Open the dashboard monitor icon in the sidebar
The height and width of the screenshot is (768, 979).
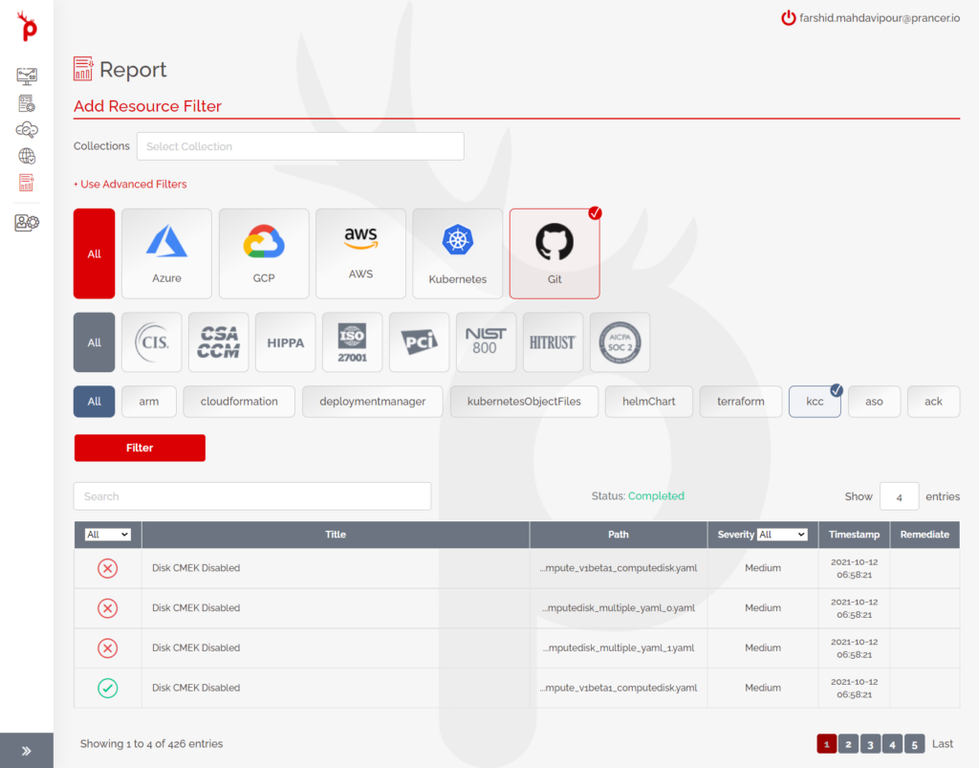(x=26, y=76)
